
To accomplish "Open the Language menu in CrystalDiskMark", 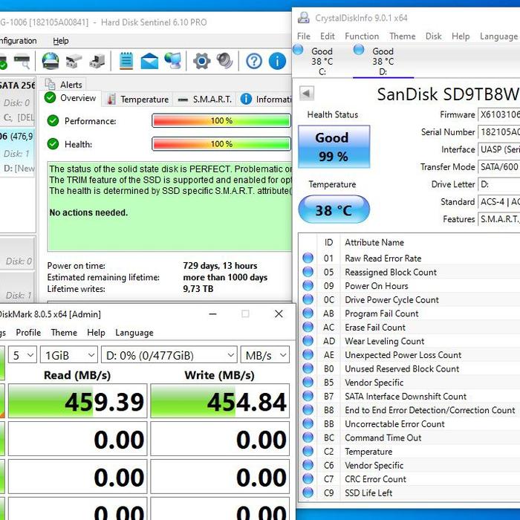I will pyautogui.click(x=134, y=332).
